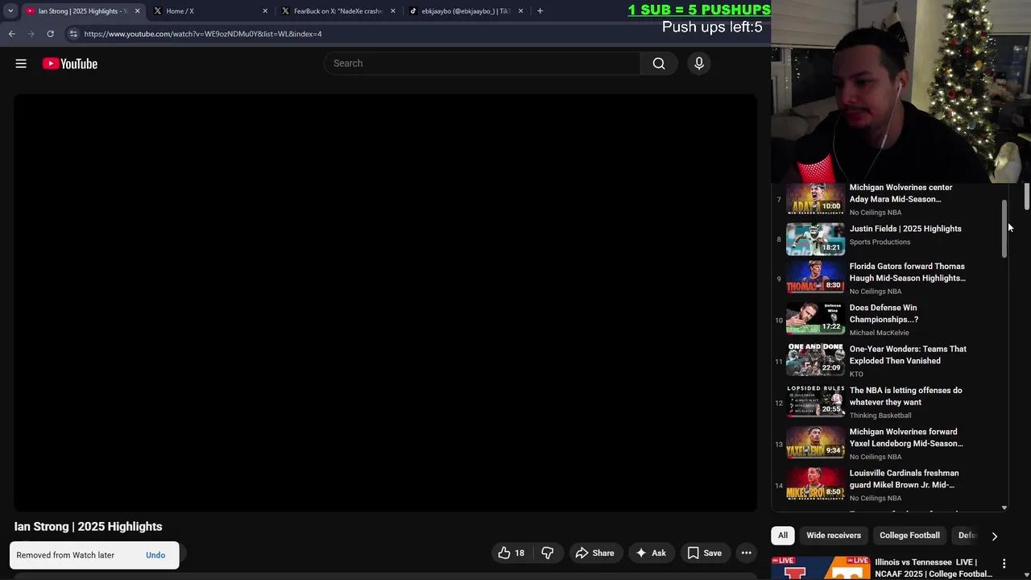Close the Home / X tab
The image size is (1031, 580).
(x=265, y=11)
